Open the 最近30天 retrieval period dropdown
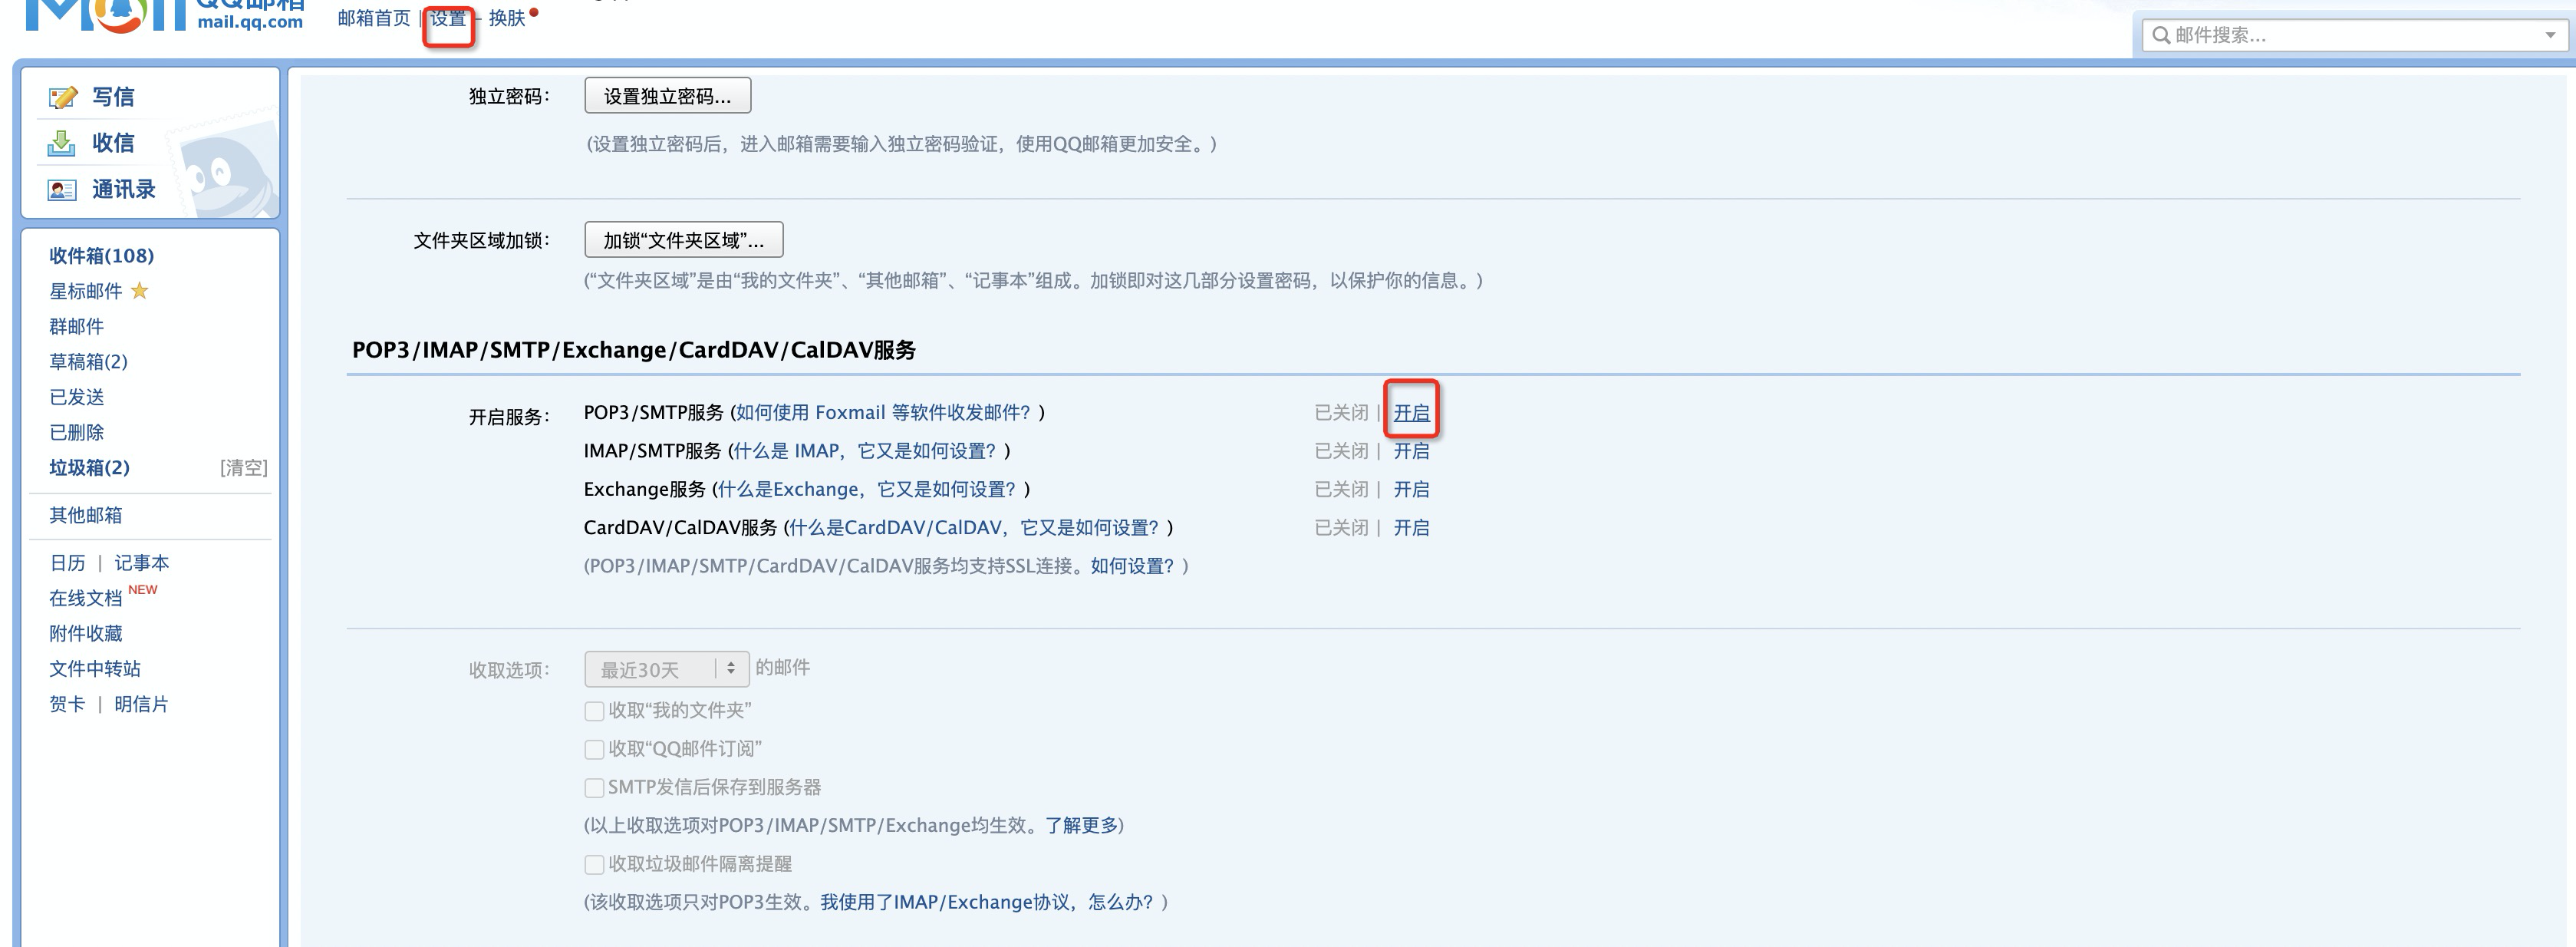The image size is (2576, 947). (667, 669)
